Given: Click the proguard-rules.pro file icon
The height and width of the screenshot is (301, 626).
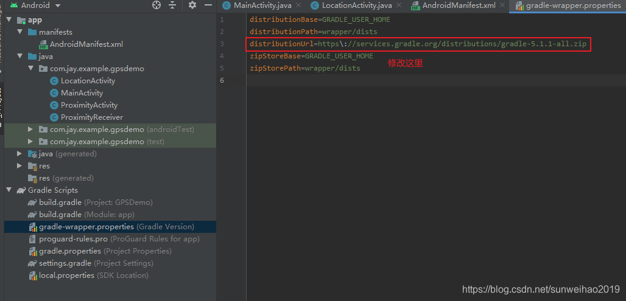Looking at the screenshot, I should tap(32, 239).
